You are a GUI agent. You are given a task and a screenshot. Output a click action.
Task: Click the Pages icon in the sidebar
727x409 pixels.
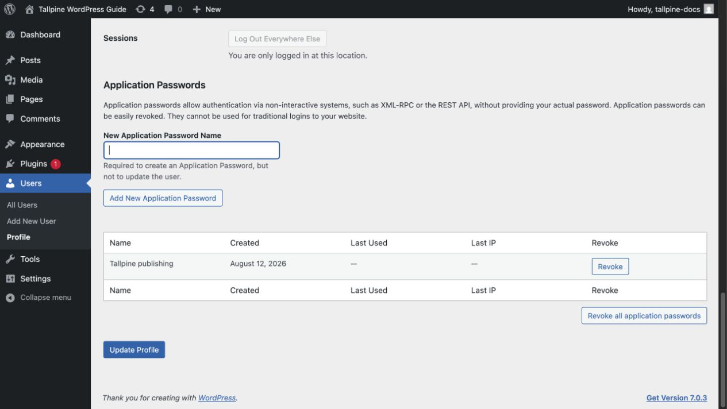pos(10,99)
